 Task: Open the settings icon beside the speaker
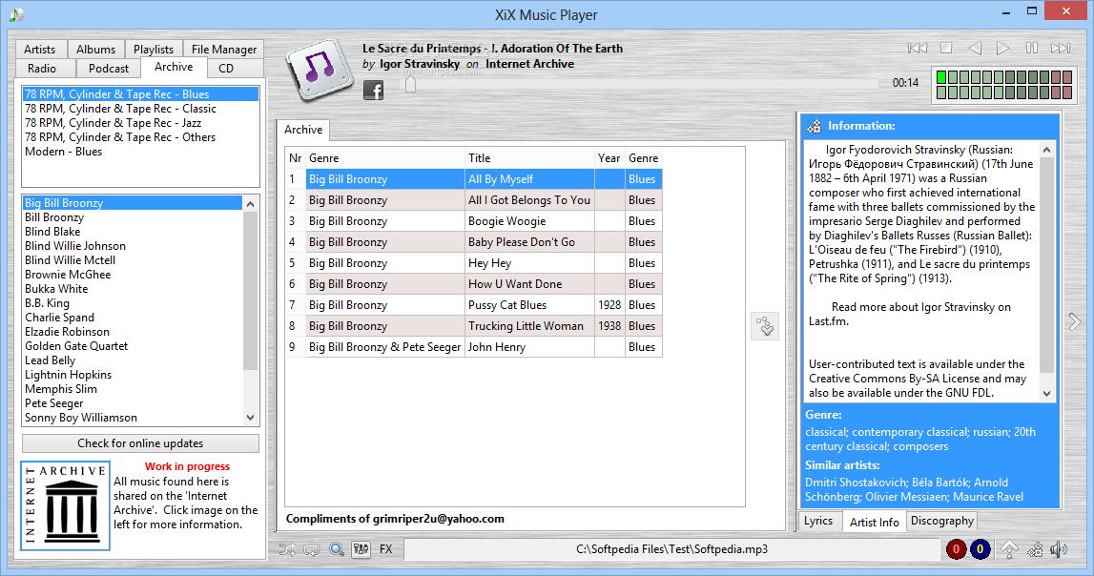[1035, 549]
